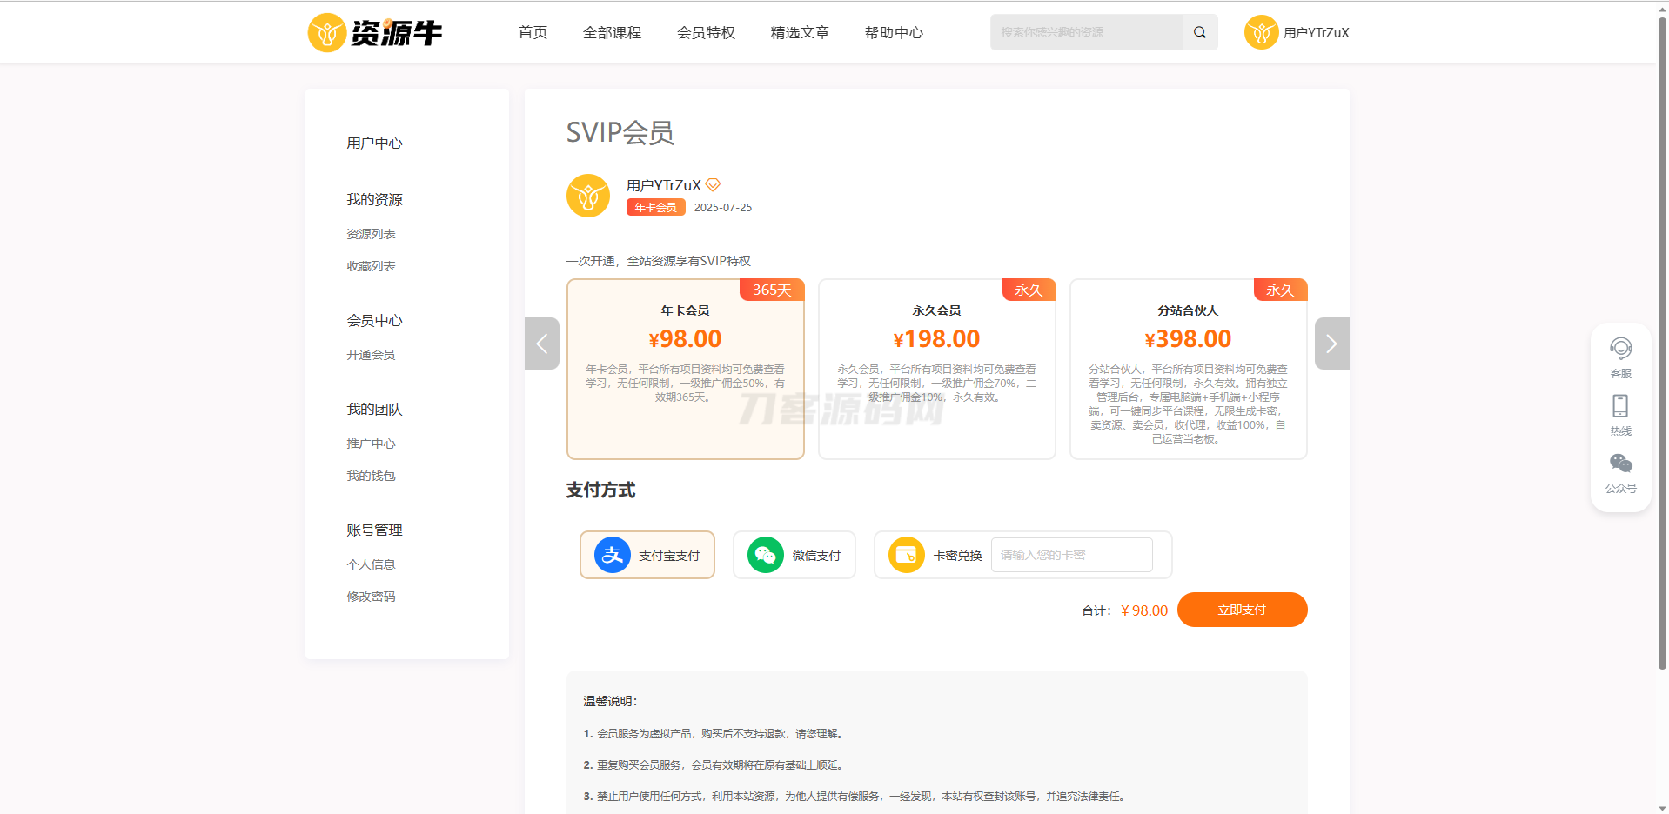This screenshot has width=1669, height=814.
Task: Open online customer service (客服) panel
Action: (1620, 346)
